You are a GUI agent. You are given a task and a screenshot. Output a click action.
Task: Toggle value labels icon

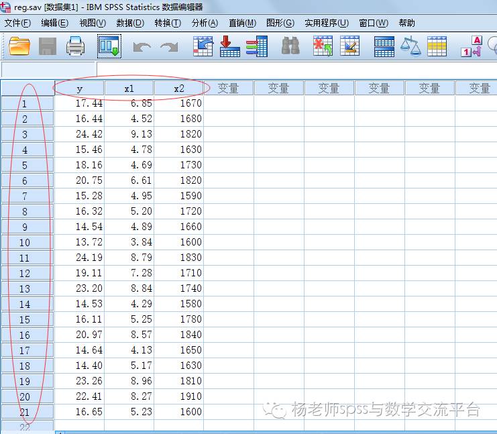coord(472,46)
